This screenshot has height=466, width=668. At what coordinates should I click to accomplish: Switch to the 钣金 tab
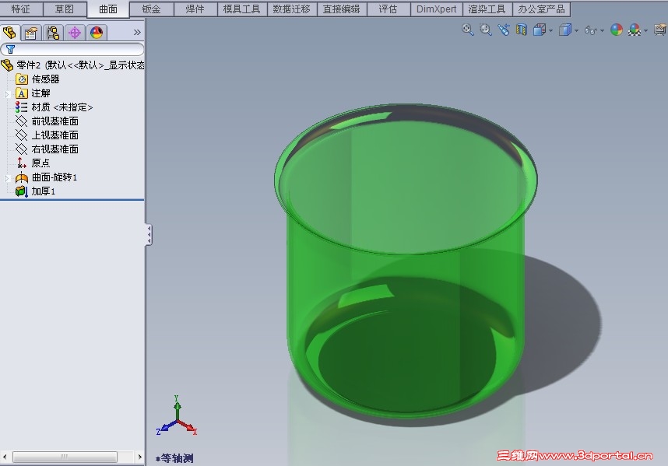pyautogui.click(x=152, y=9)
